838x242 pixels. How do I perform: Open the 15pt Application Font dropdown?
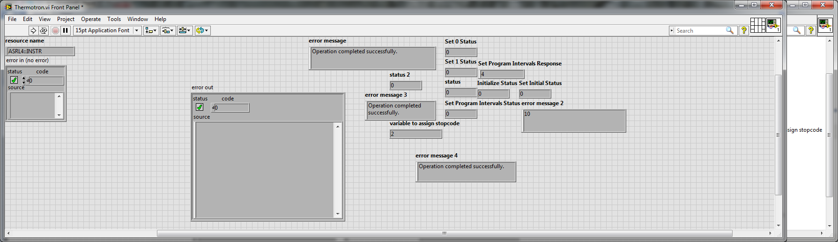(x=107, y=30)
